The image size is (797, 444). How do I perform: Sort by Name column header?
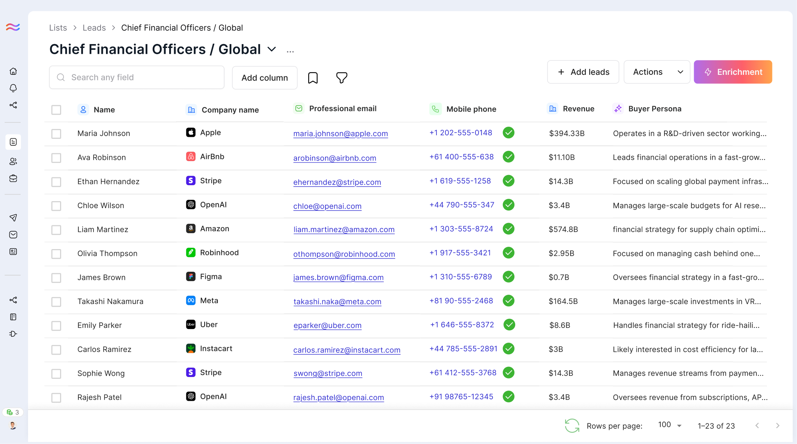104,110
